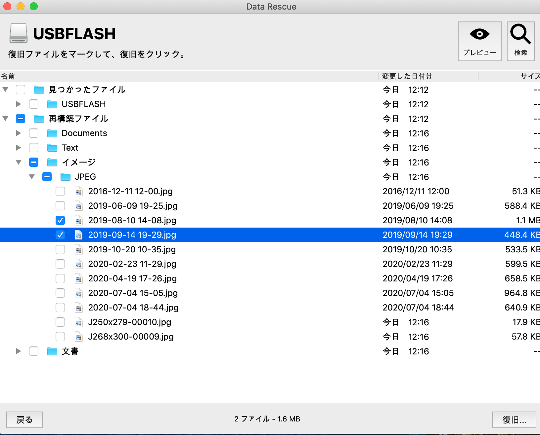540x435 pixels.
Task: Collapse the JPEG folder tree
Action: coord(32,177)
